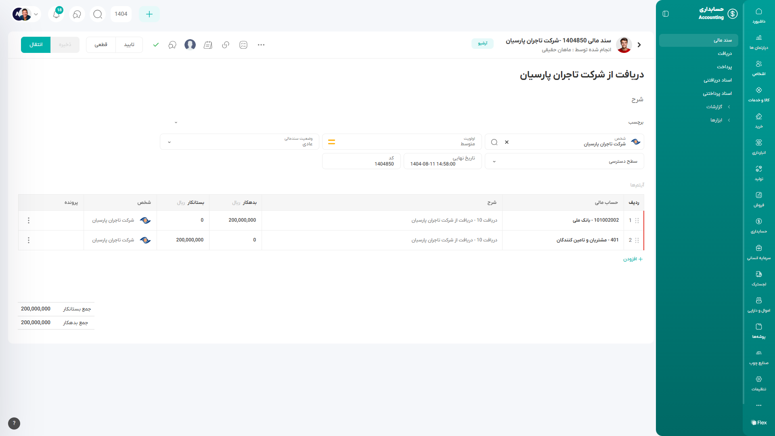The height and width of the screenshot is (436, 775).
Task: Open the Warehouse (انبارداری) sidebar module
Action: pos(758,147)
